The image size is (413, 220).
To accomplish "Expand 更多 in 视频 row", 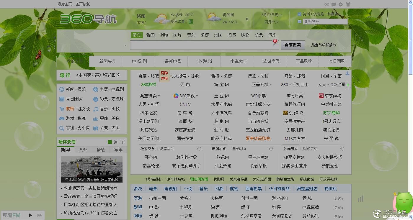I will (339, 216).
